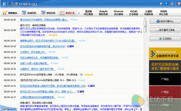This screenshot has width=181, height=111.
Task: Click the globe icon on 汇讯系列 button
Action: tap(160, 39)
